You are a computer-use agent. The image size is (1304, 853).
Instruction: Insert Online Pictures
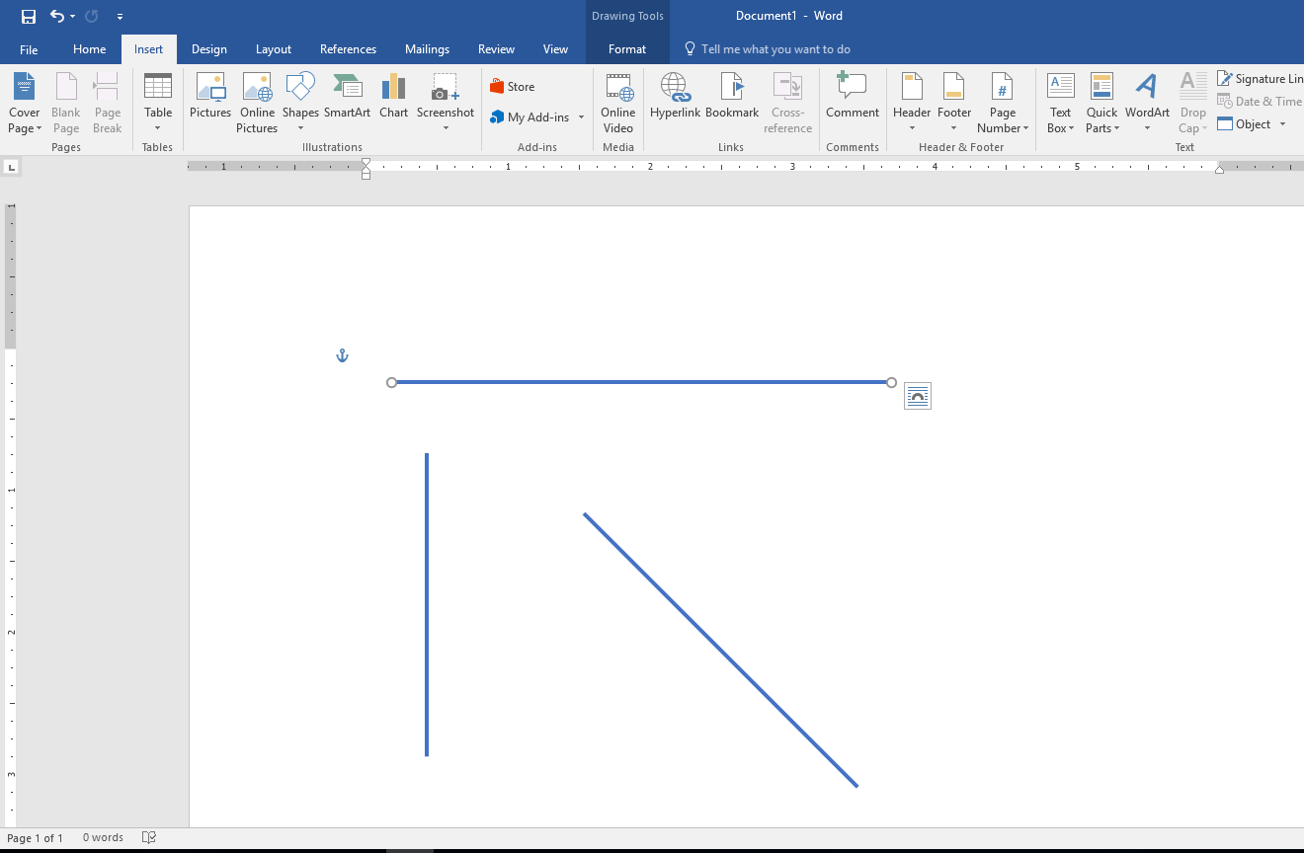click(x=257, y=104)
